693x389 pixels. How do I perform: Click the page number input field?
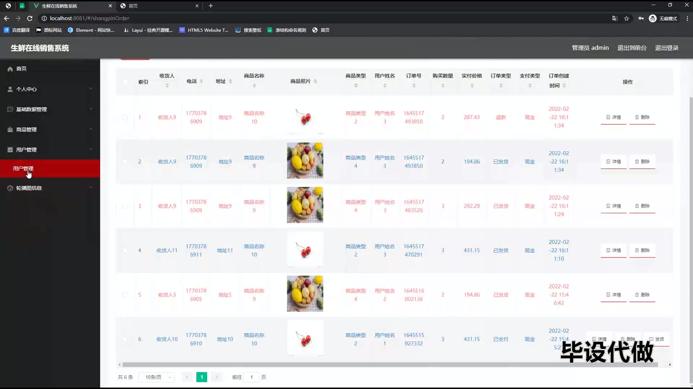coord(252,377)
